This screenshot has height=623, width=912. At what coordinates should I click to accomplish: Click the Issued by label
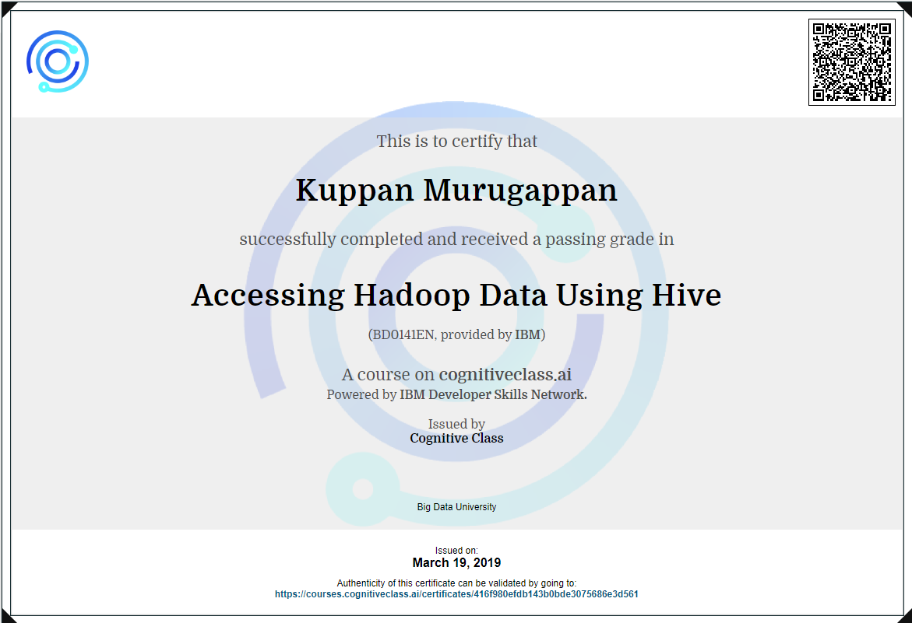pos(456,424)
